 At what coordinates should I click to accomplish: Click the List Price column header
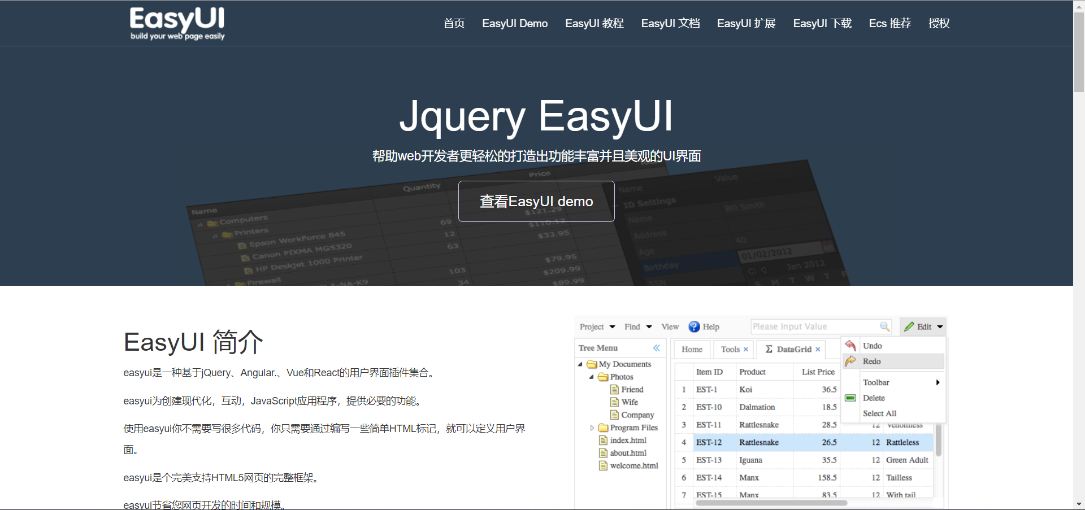(818, 372)
